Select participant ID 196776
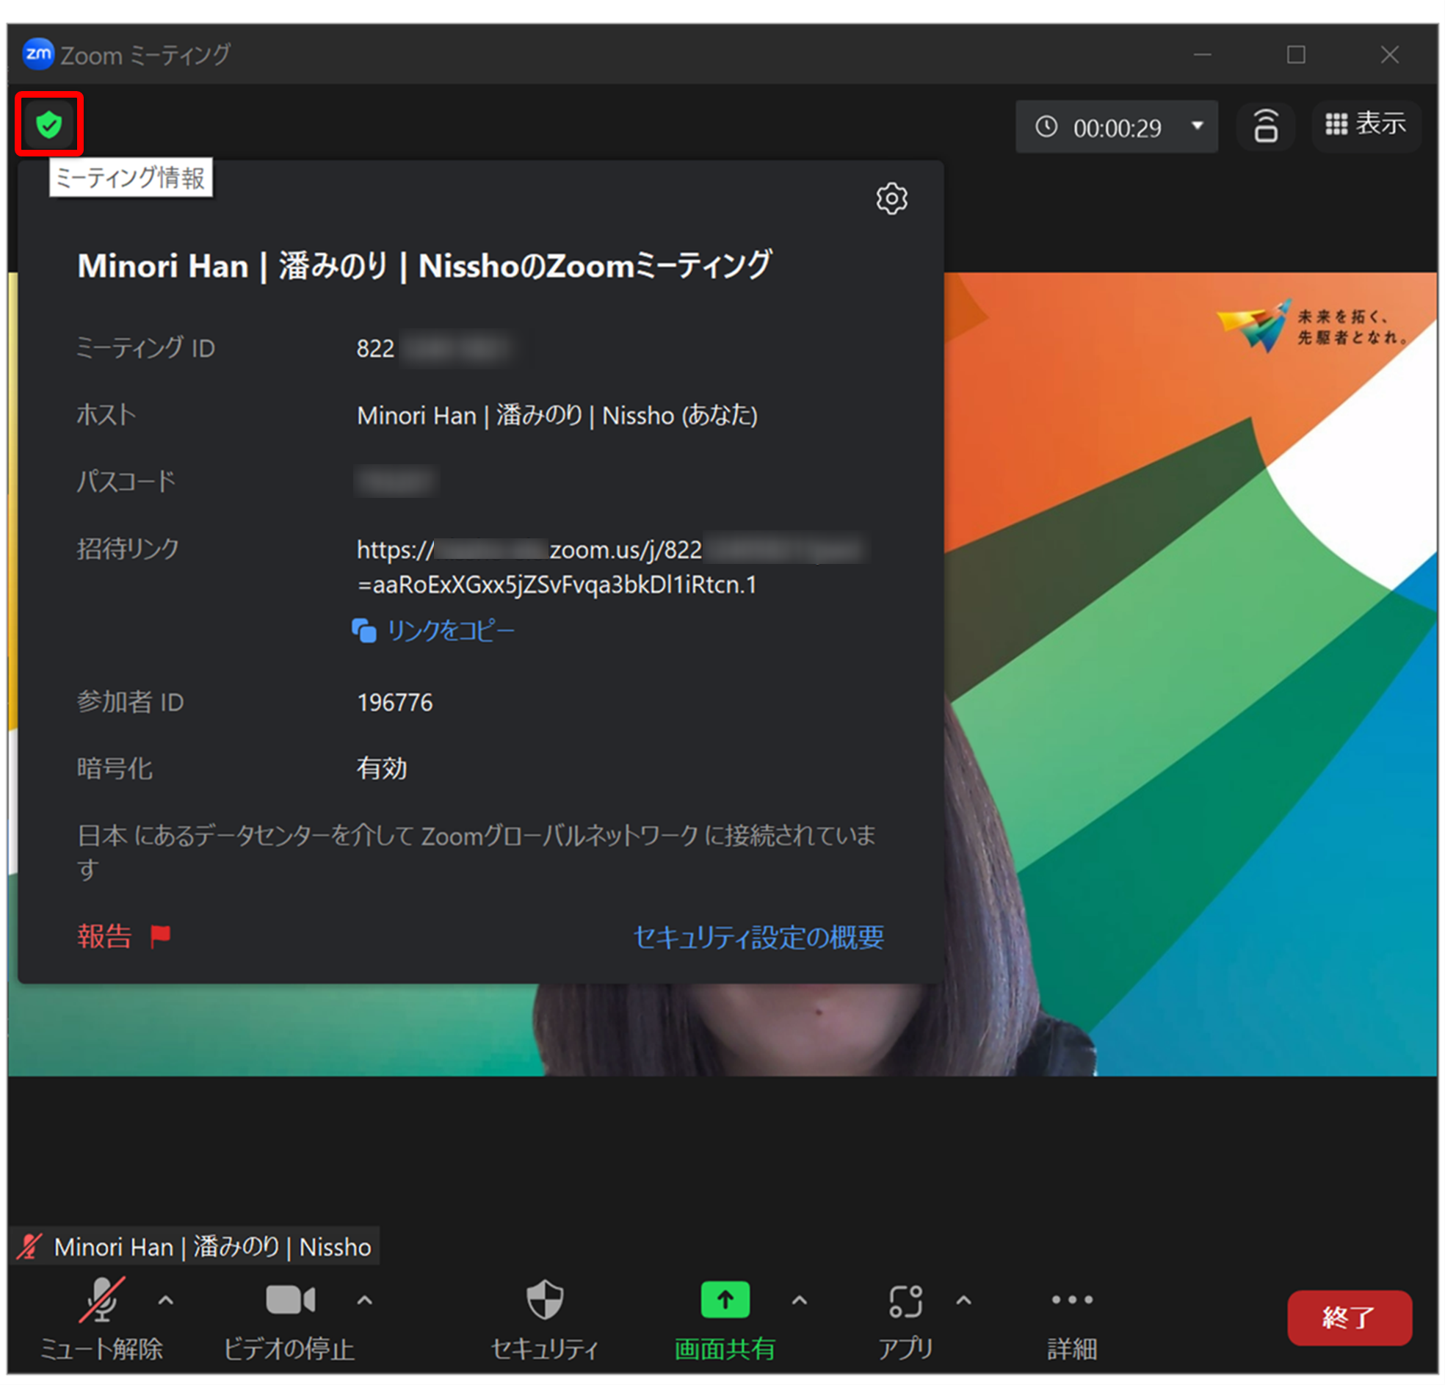 pos(394,701)
